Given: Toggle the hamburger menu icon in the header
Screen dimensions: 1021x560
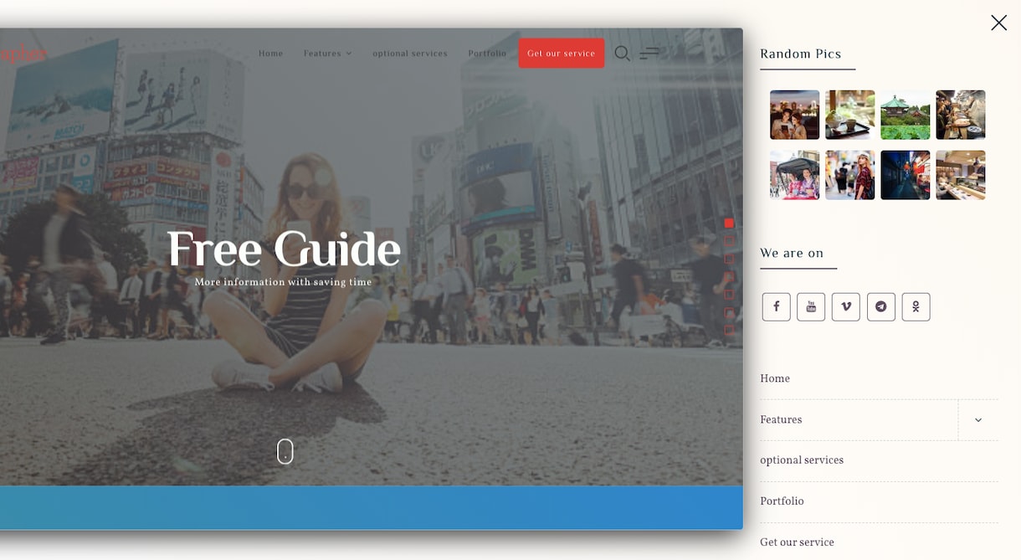Looking at the screenshot, I should [x=649, y=54].
